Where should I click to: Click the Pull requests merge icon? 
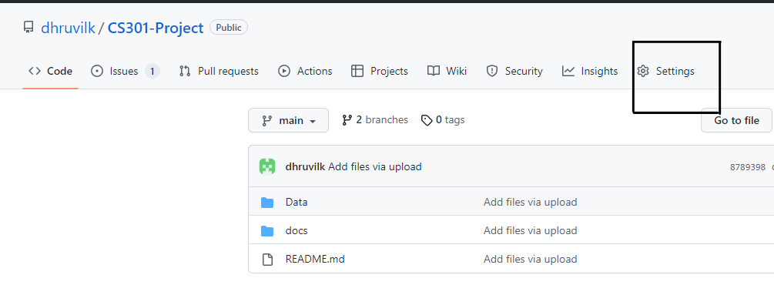185,71
